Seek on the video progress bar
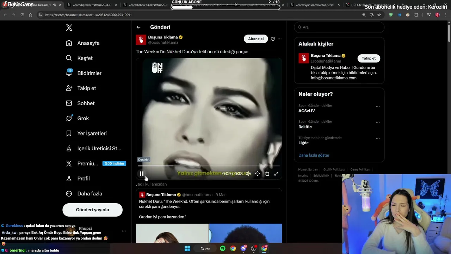 (x=209, y=166)
